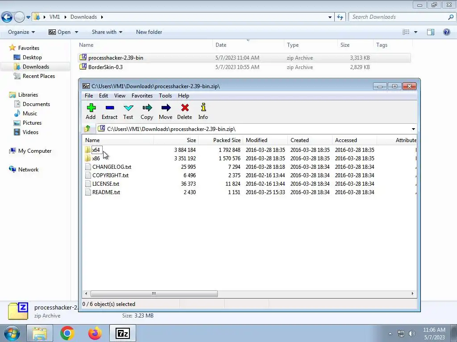
Task: Select README.txt file icon
Action: (x=88, y=192)
